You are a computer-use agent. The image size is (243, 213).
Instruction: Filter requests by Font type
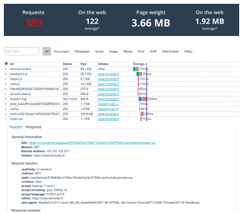(141, 51)
